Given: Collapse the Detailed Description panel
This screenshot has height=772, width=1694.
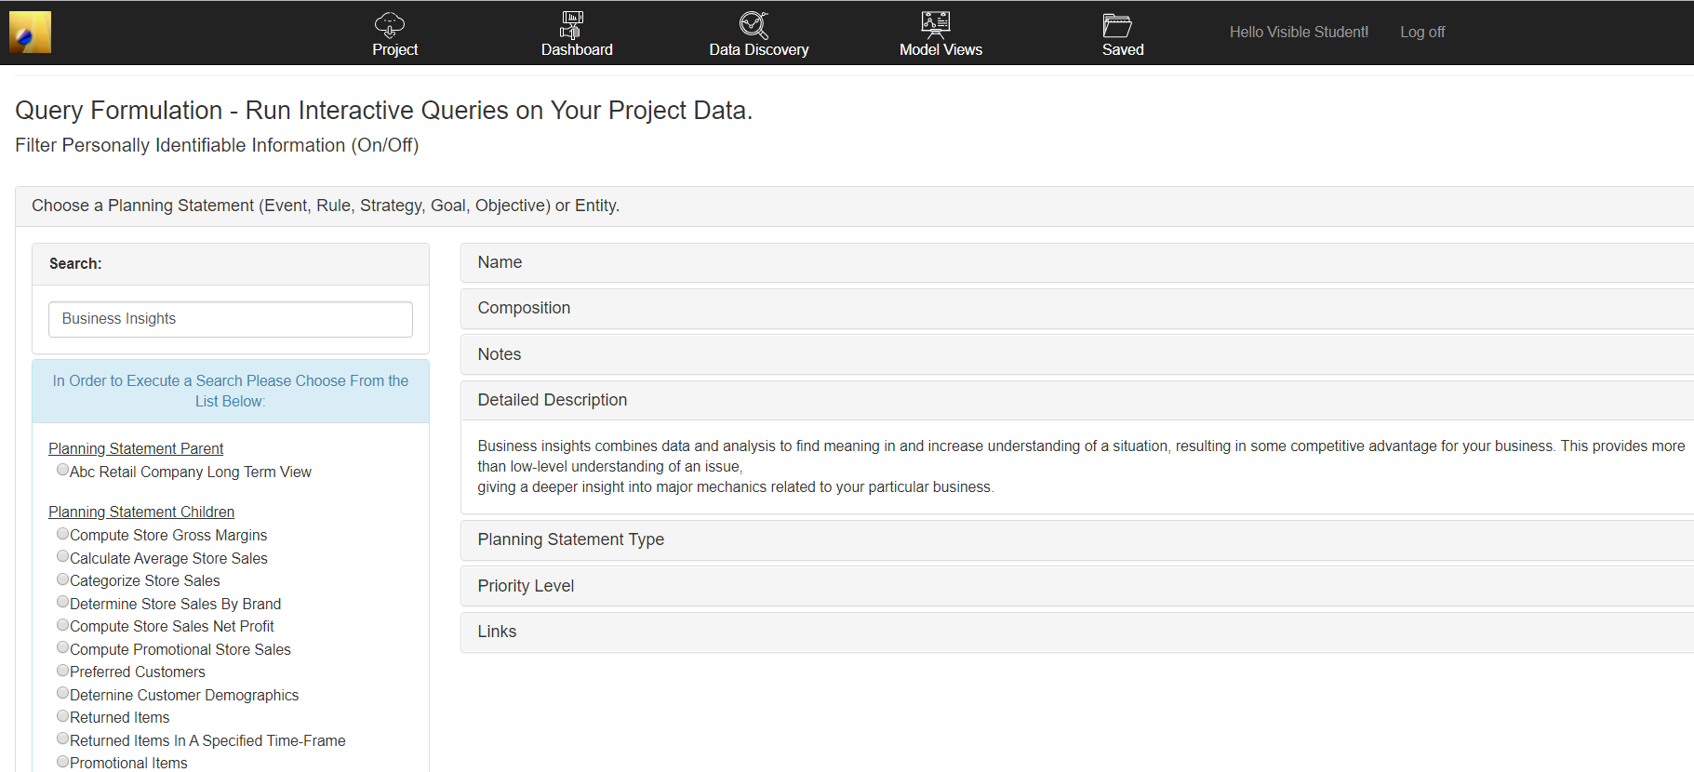Looking at the screenshot, I should tap(1077, 401).
